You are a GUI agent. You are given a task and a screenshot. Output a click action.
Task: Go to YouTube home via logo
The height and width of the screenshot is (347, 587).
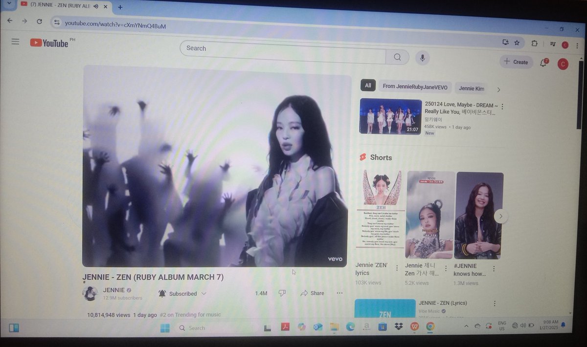point(49,43)
